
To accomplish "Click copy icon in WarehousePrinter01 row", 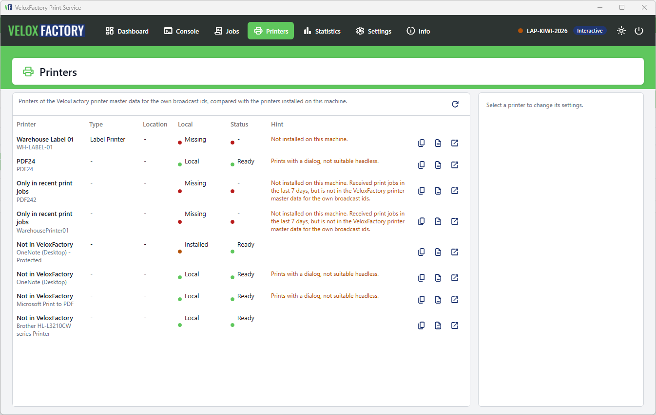I will 422,221.
